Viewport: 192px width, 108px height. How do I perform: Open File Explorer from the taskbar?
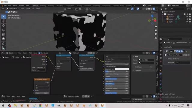[16, 105]
